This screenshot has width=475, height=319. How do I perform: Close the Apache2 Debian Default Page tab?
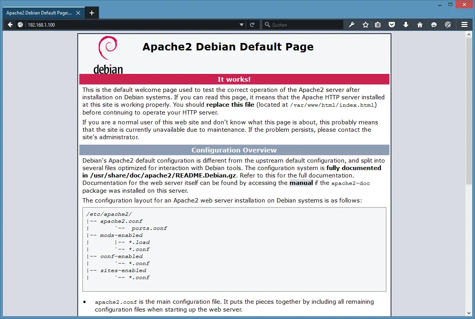78,13
